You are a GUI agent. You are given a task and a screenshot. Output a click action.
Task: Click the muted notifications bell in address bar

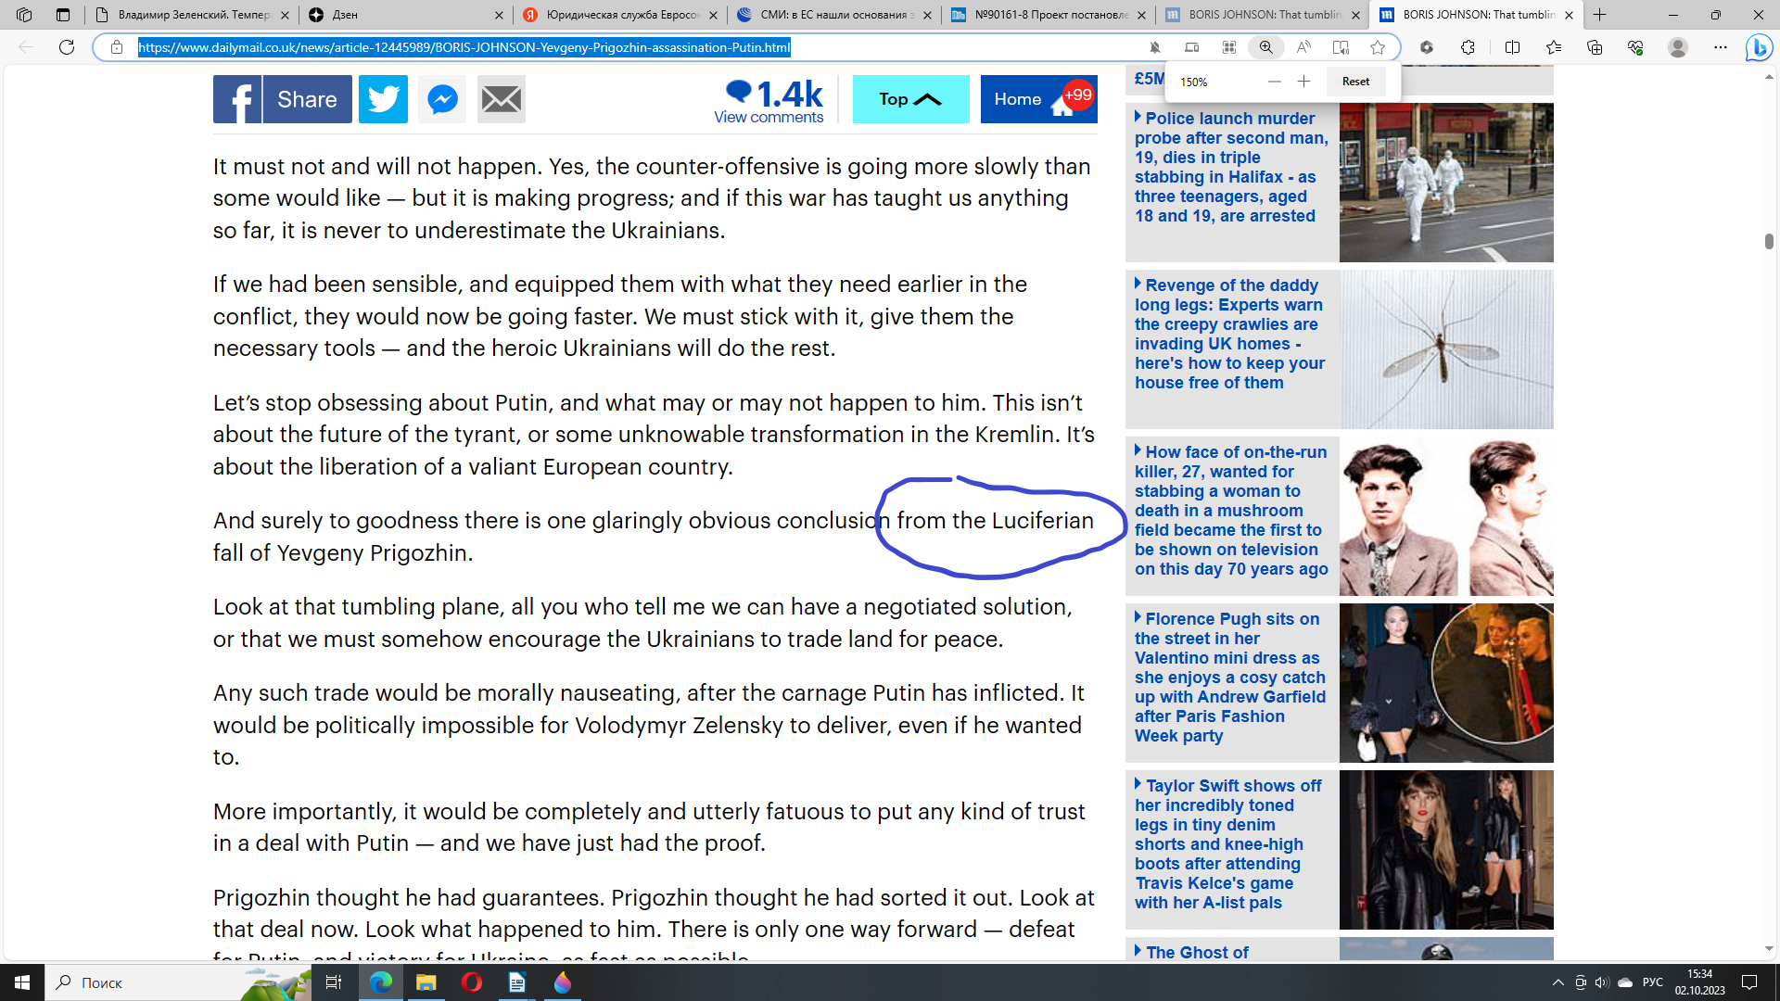click(x=1155, y=47)
